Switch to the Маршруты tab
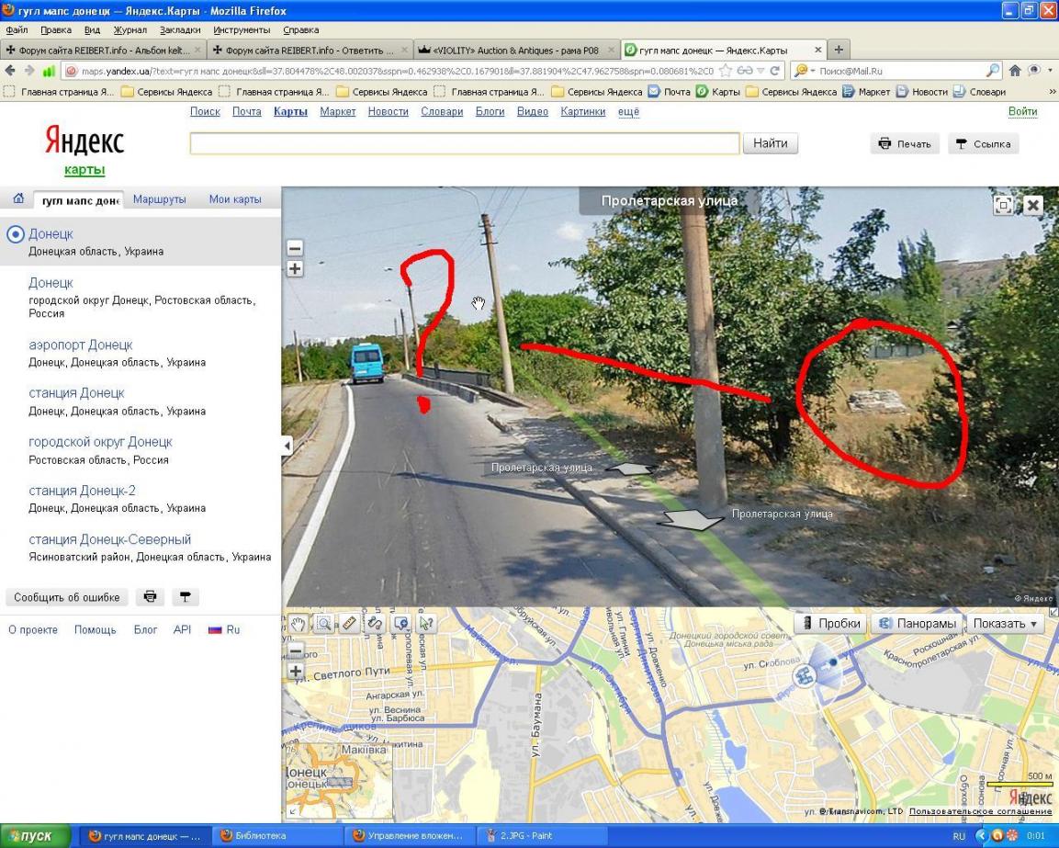This screenshot has width=1059, height=848. (x=159, y=199)
